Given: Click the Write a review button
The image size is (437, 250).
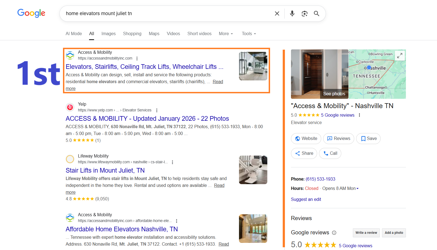Looking at the screenshot, I should coord(366,233).
